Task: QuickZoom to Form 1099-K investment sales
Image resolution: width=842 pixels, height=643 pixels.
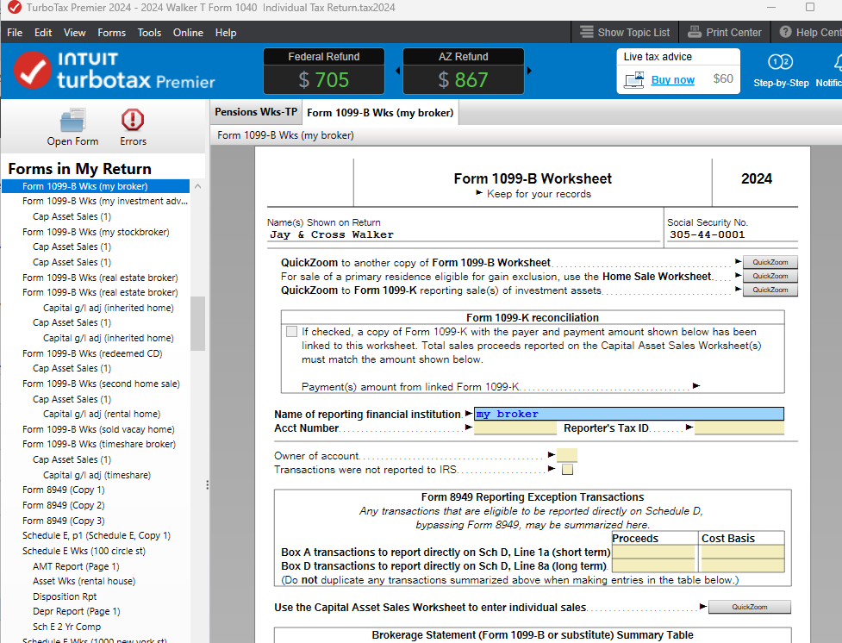Action: pos(770,290)
